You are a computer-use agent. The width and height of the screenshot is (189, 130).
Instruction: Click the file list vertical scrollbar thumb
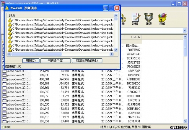185,48
